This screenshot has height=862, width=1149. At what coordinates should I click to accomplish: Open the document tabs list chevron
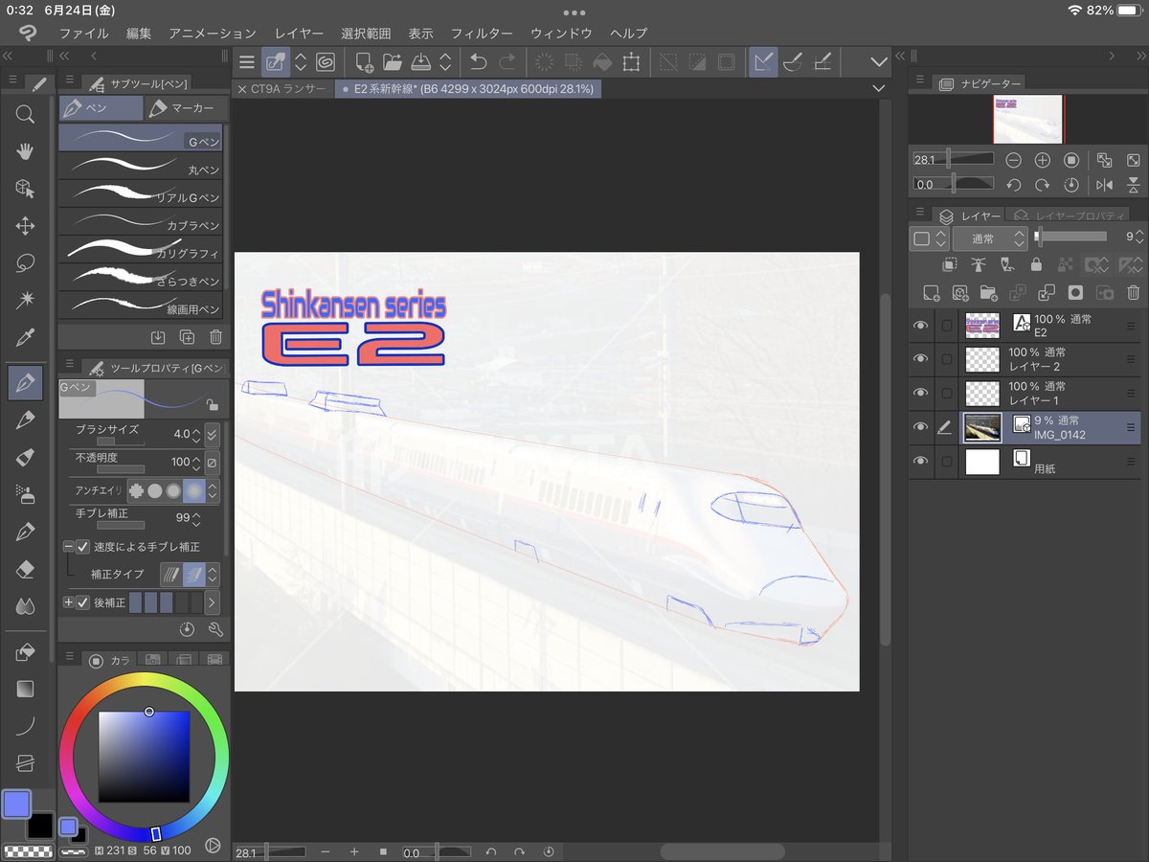pyautogui.click(x=879, y=88)
